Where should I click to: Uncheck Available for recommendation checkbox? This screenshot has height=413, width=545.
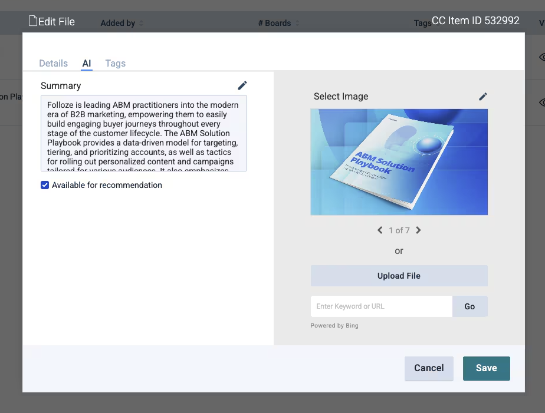tap(45, 185)
